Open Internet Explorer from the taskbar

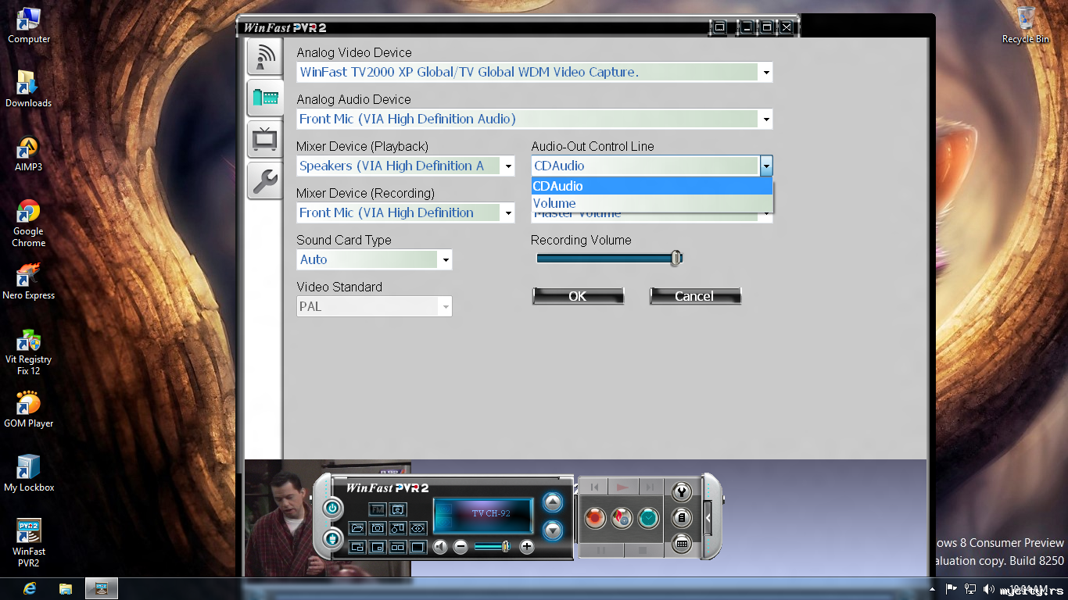(30, 588)
